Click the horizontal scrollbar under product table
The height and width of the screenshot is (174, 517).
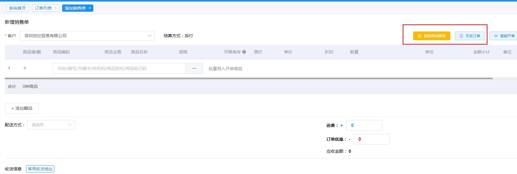pos(249,78)
